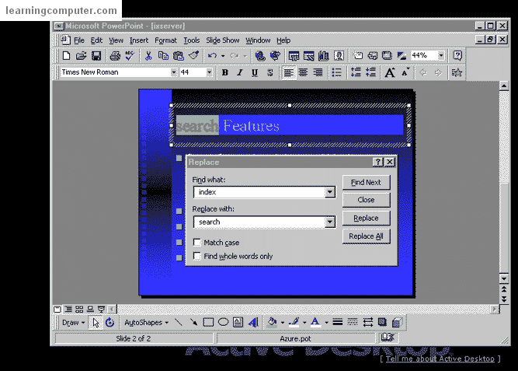Image resolution: width=518 pixels, height=371 pixels.
Task: Toggle Bold formatting
Action: pos(225,72)
